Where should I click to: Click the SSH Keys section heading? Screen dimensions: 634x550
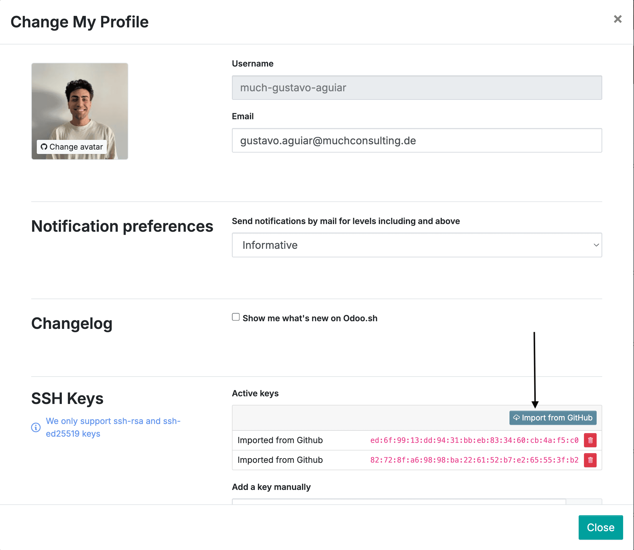click(x=67, y=398)
